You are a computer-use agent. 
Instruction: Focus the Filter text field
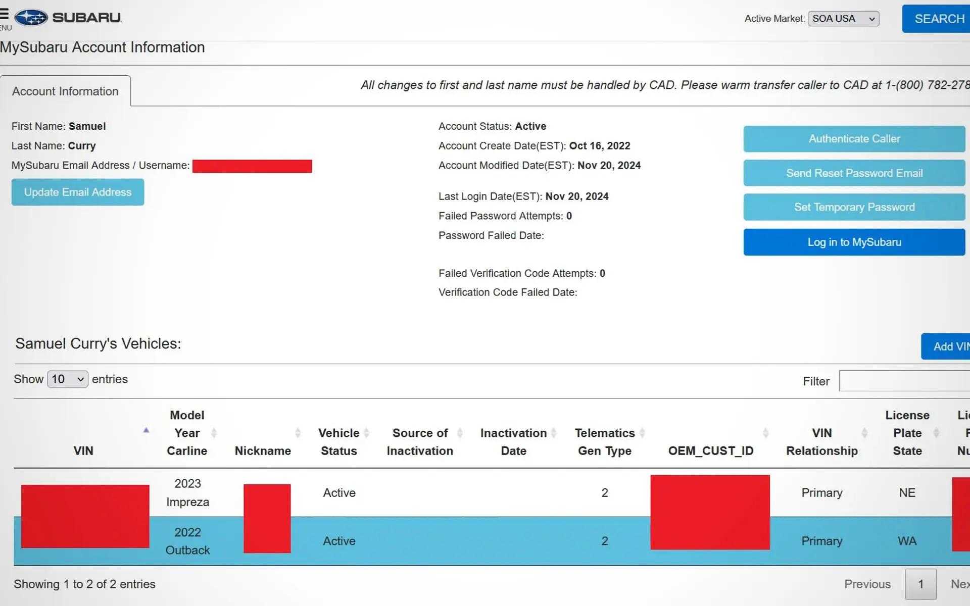904,381
